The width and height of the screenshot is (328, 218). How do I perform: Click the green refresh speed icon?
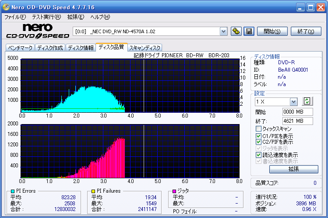pyautogui.click(x=307, y=101)
